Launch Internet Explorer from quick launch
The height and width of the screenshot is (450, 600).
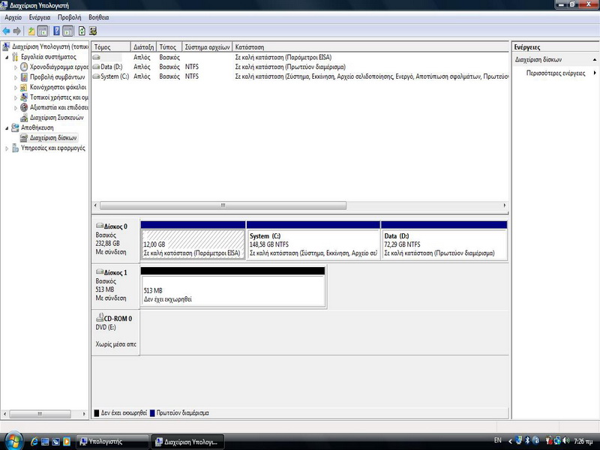(x=34, y=441)
